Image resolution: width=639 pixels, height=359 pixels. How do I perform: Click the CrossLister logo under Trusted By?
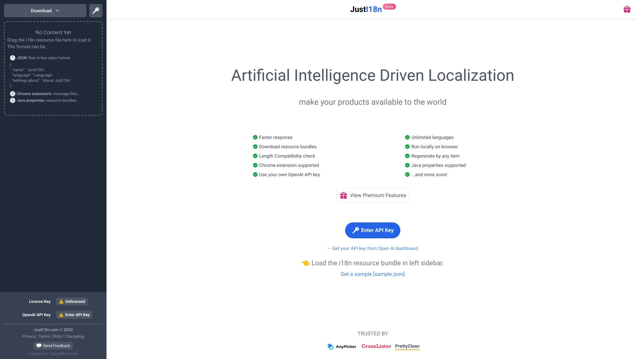click(x=376, y=346)
